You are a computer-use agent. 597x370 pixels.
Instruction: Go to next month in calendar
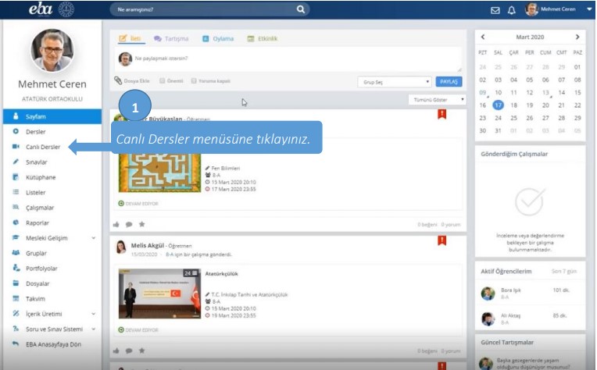click(577, 37)
